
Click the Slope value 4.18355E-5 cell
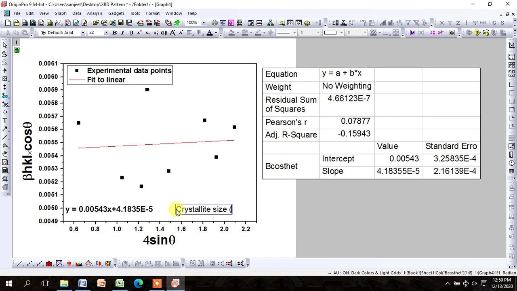[398, 171]
